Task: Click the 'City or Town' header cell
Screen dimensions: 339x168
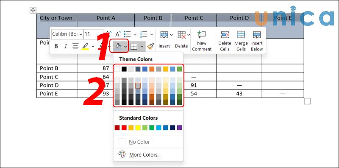Action: [x=56, y=18]
